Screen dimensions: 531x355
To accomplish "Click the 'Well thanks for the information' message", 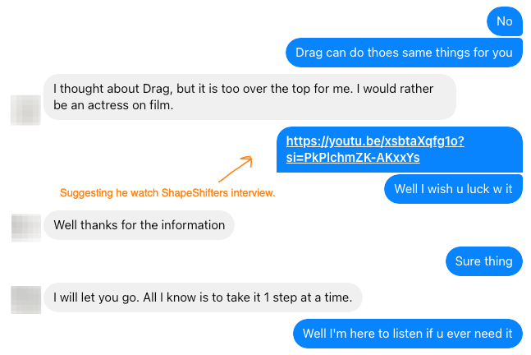I will tap(140, 225).
